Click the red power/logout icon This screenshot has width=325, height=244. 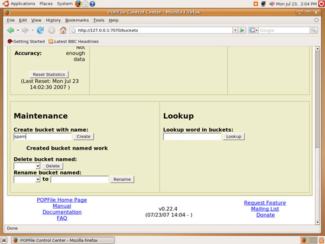[x=321, y=4]
